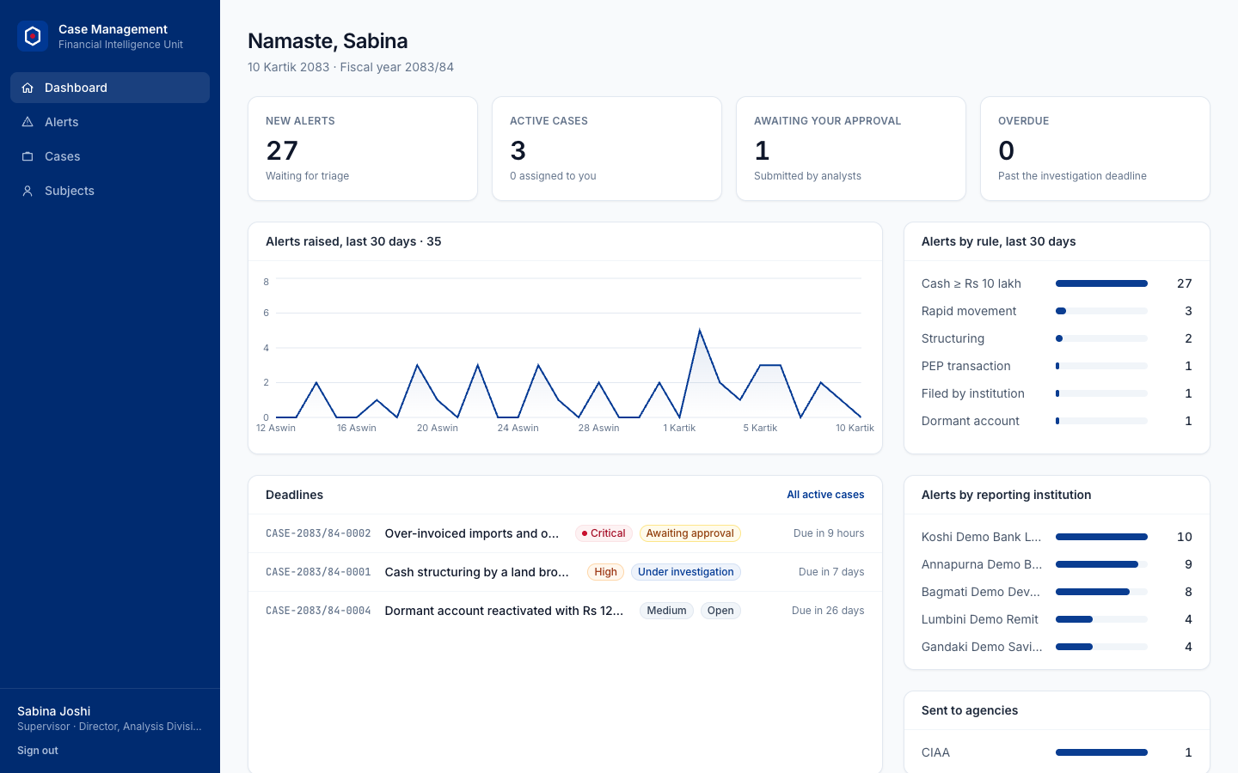Open the Cases section
1238x773 pixels.
point(110,156)
